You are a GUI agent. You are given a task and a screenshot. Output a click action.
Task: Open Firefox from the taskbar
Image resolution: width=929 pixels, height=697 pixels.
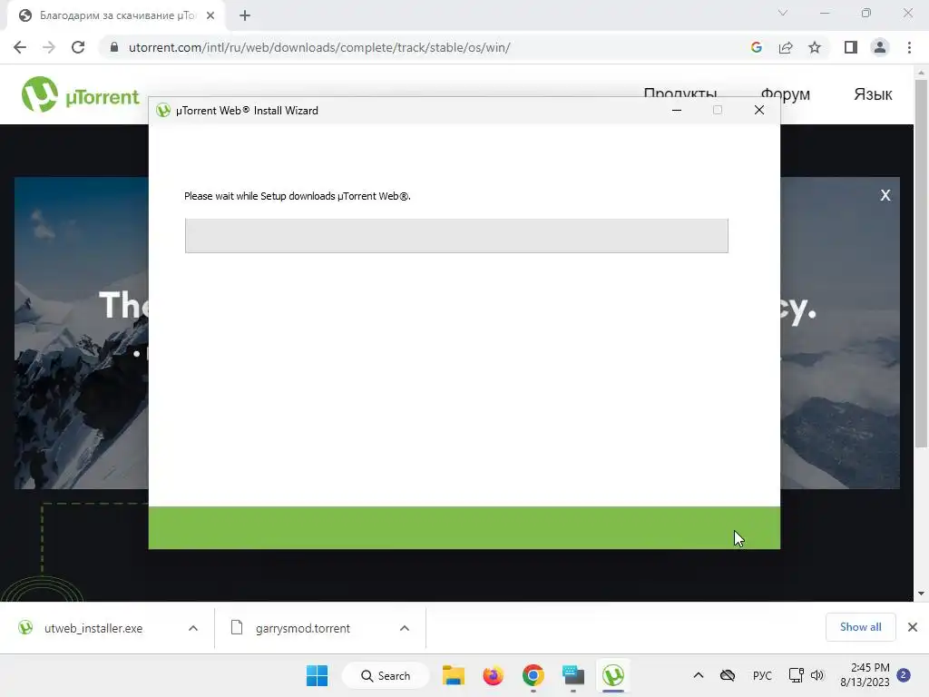[x=493, y=675]
